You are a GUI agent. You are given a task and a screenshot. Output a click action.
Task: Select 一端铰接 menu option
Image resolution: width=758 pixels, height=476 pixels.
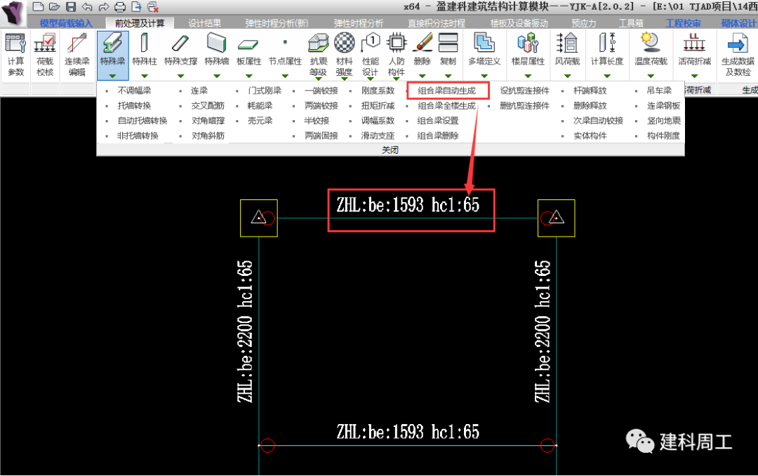pyautogui.click(x=321, y=91)
